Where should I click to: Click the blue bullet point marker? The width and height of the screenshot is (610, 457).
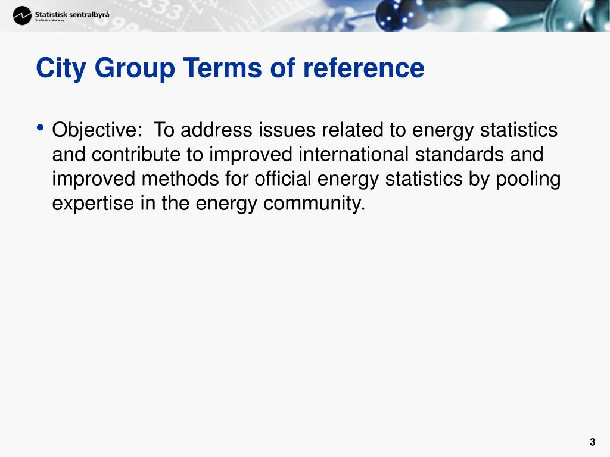pyautogui.click(x=40, y=127)
